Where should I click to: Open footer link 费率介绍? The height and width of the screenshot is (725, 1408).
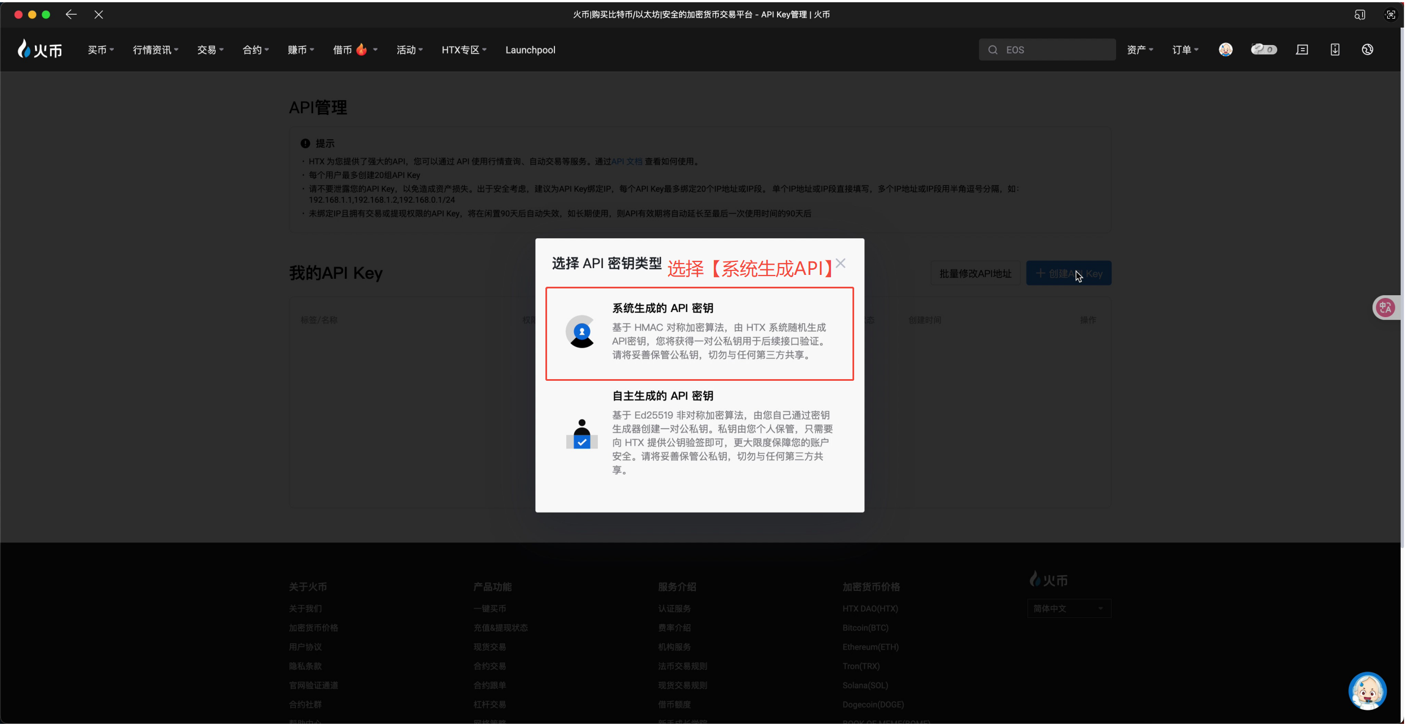pyautogui.click(x=674, y=628)
